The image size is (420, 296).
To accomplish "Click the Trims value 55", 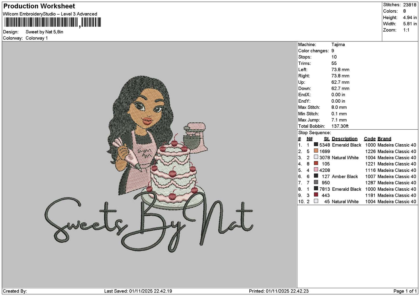I will click(334, 63).
